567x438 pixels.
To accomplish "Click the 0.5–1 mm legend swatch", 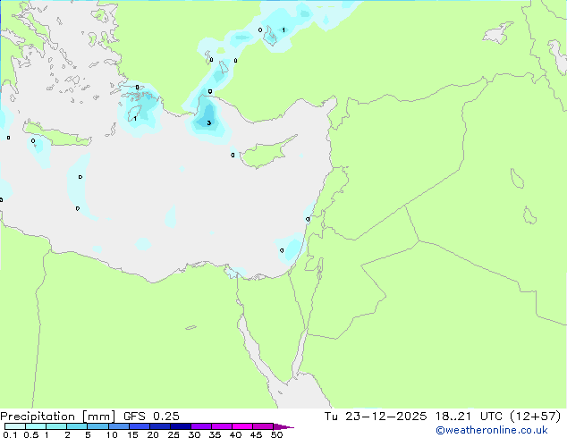I will coord(36,426).
